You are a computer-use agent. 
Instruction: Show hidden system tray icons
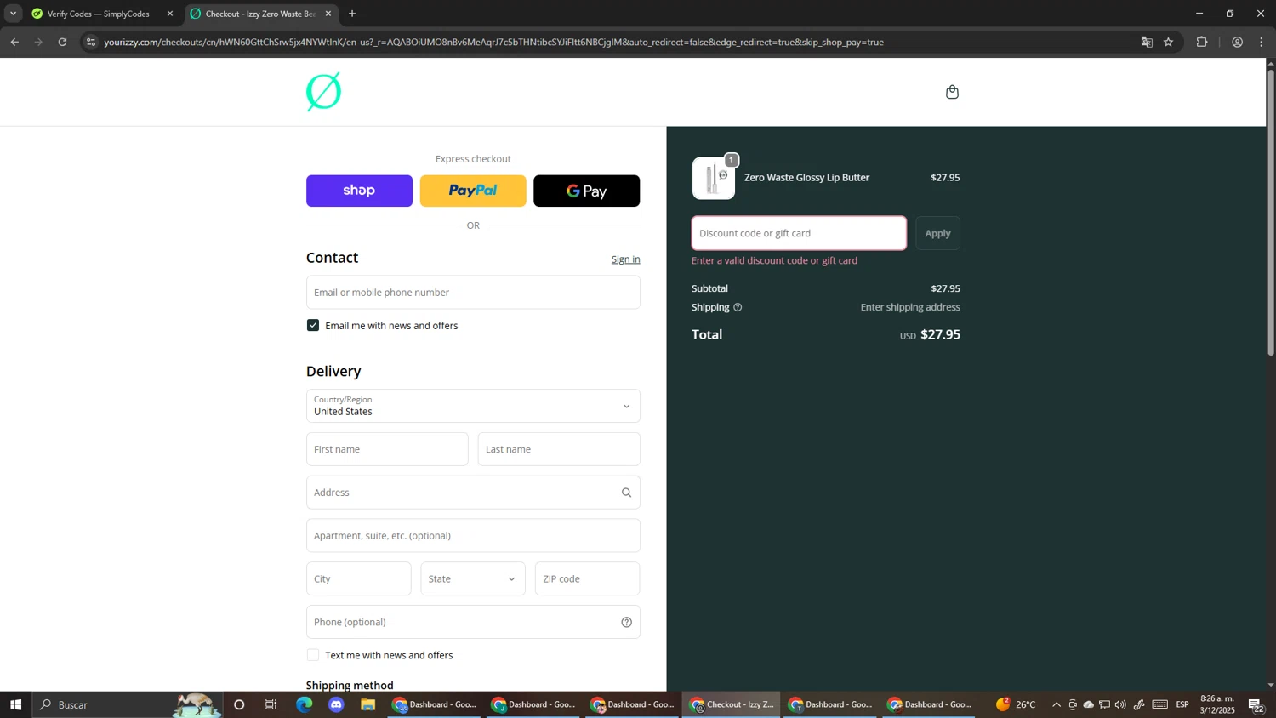1057,704
